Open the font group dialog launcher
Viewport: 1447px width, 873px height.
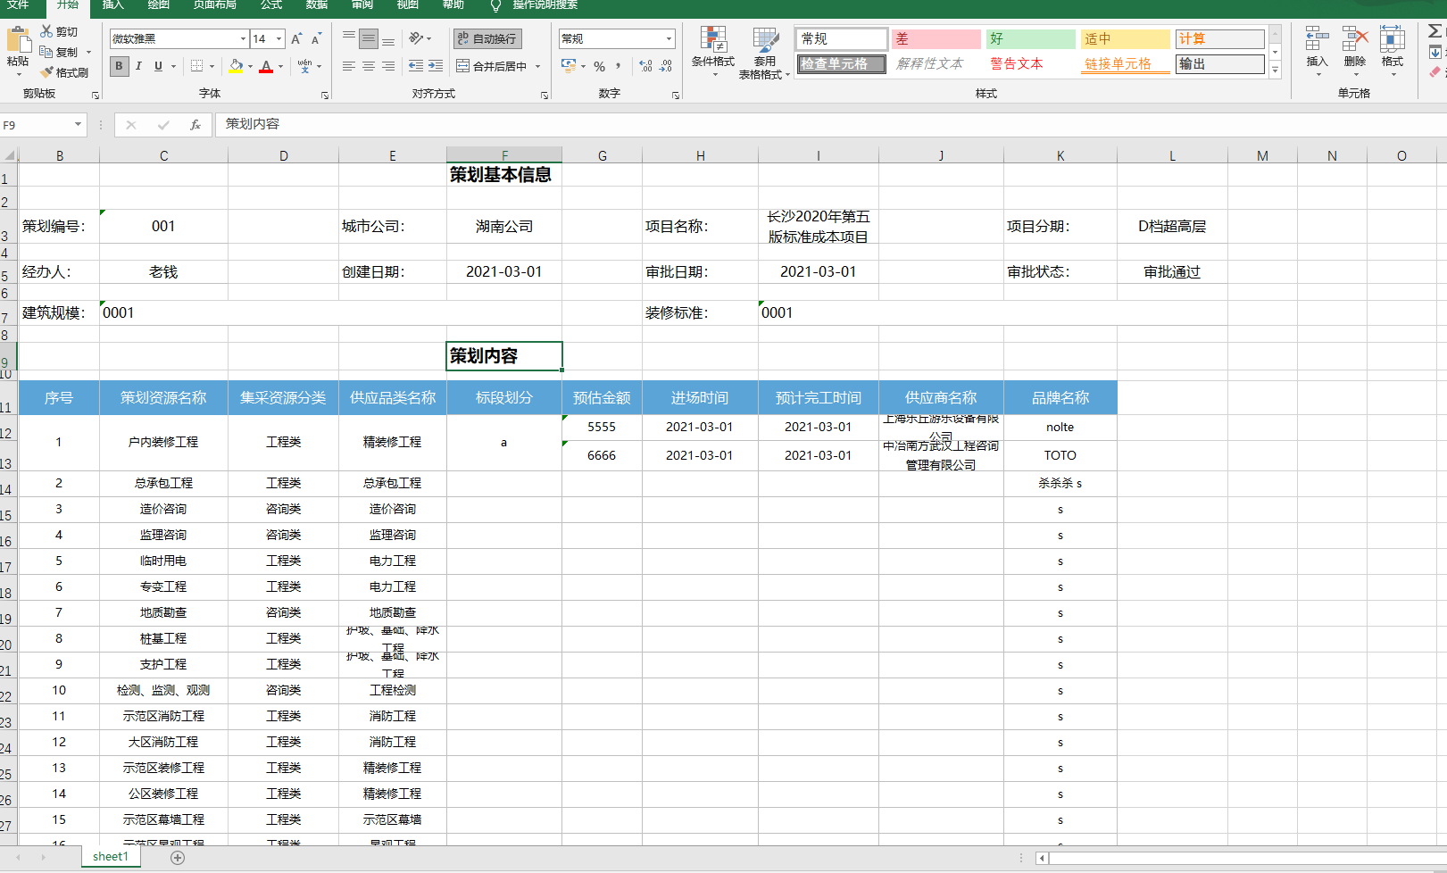tap(325, 95)
